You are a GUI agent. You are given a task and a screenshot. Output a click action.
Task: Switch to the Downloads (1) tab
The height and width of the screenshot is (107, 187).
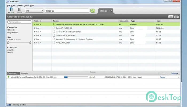click(13, 73)
